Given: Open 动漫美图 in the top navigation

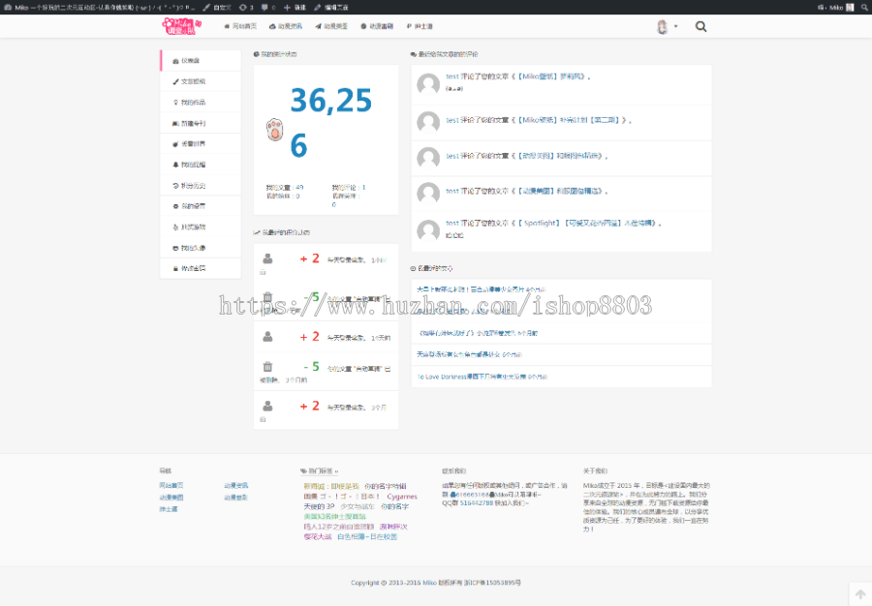Looking at the screenshot, I should coord(331,26).
